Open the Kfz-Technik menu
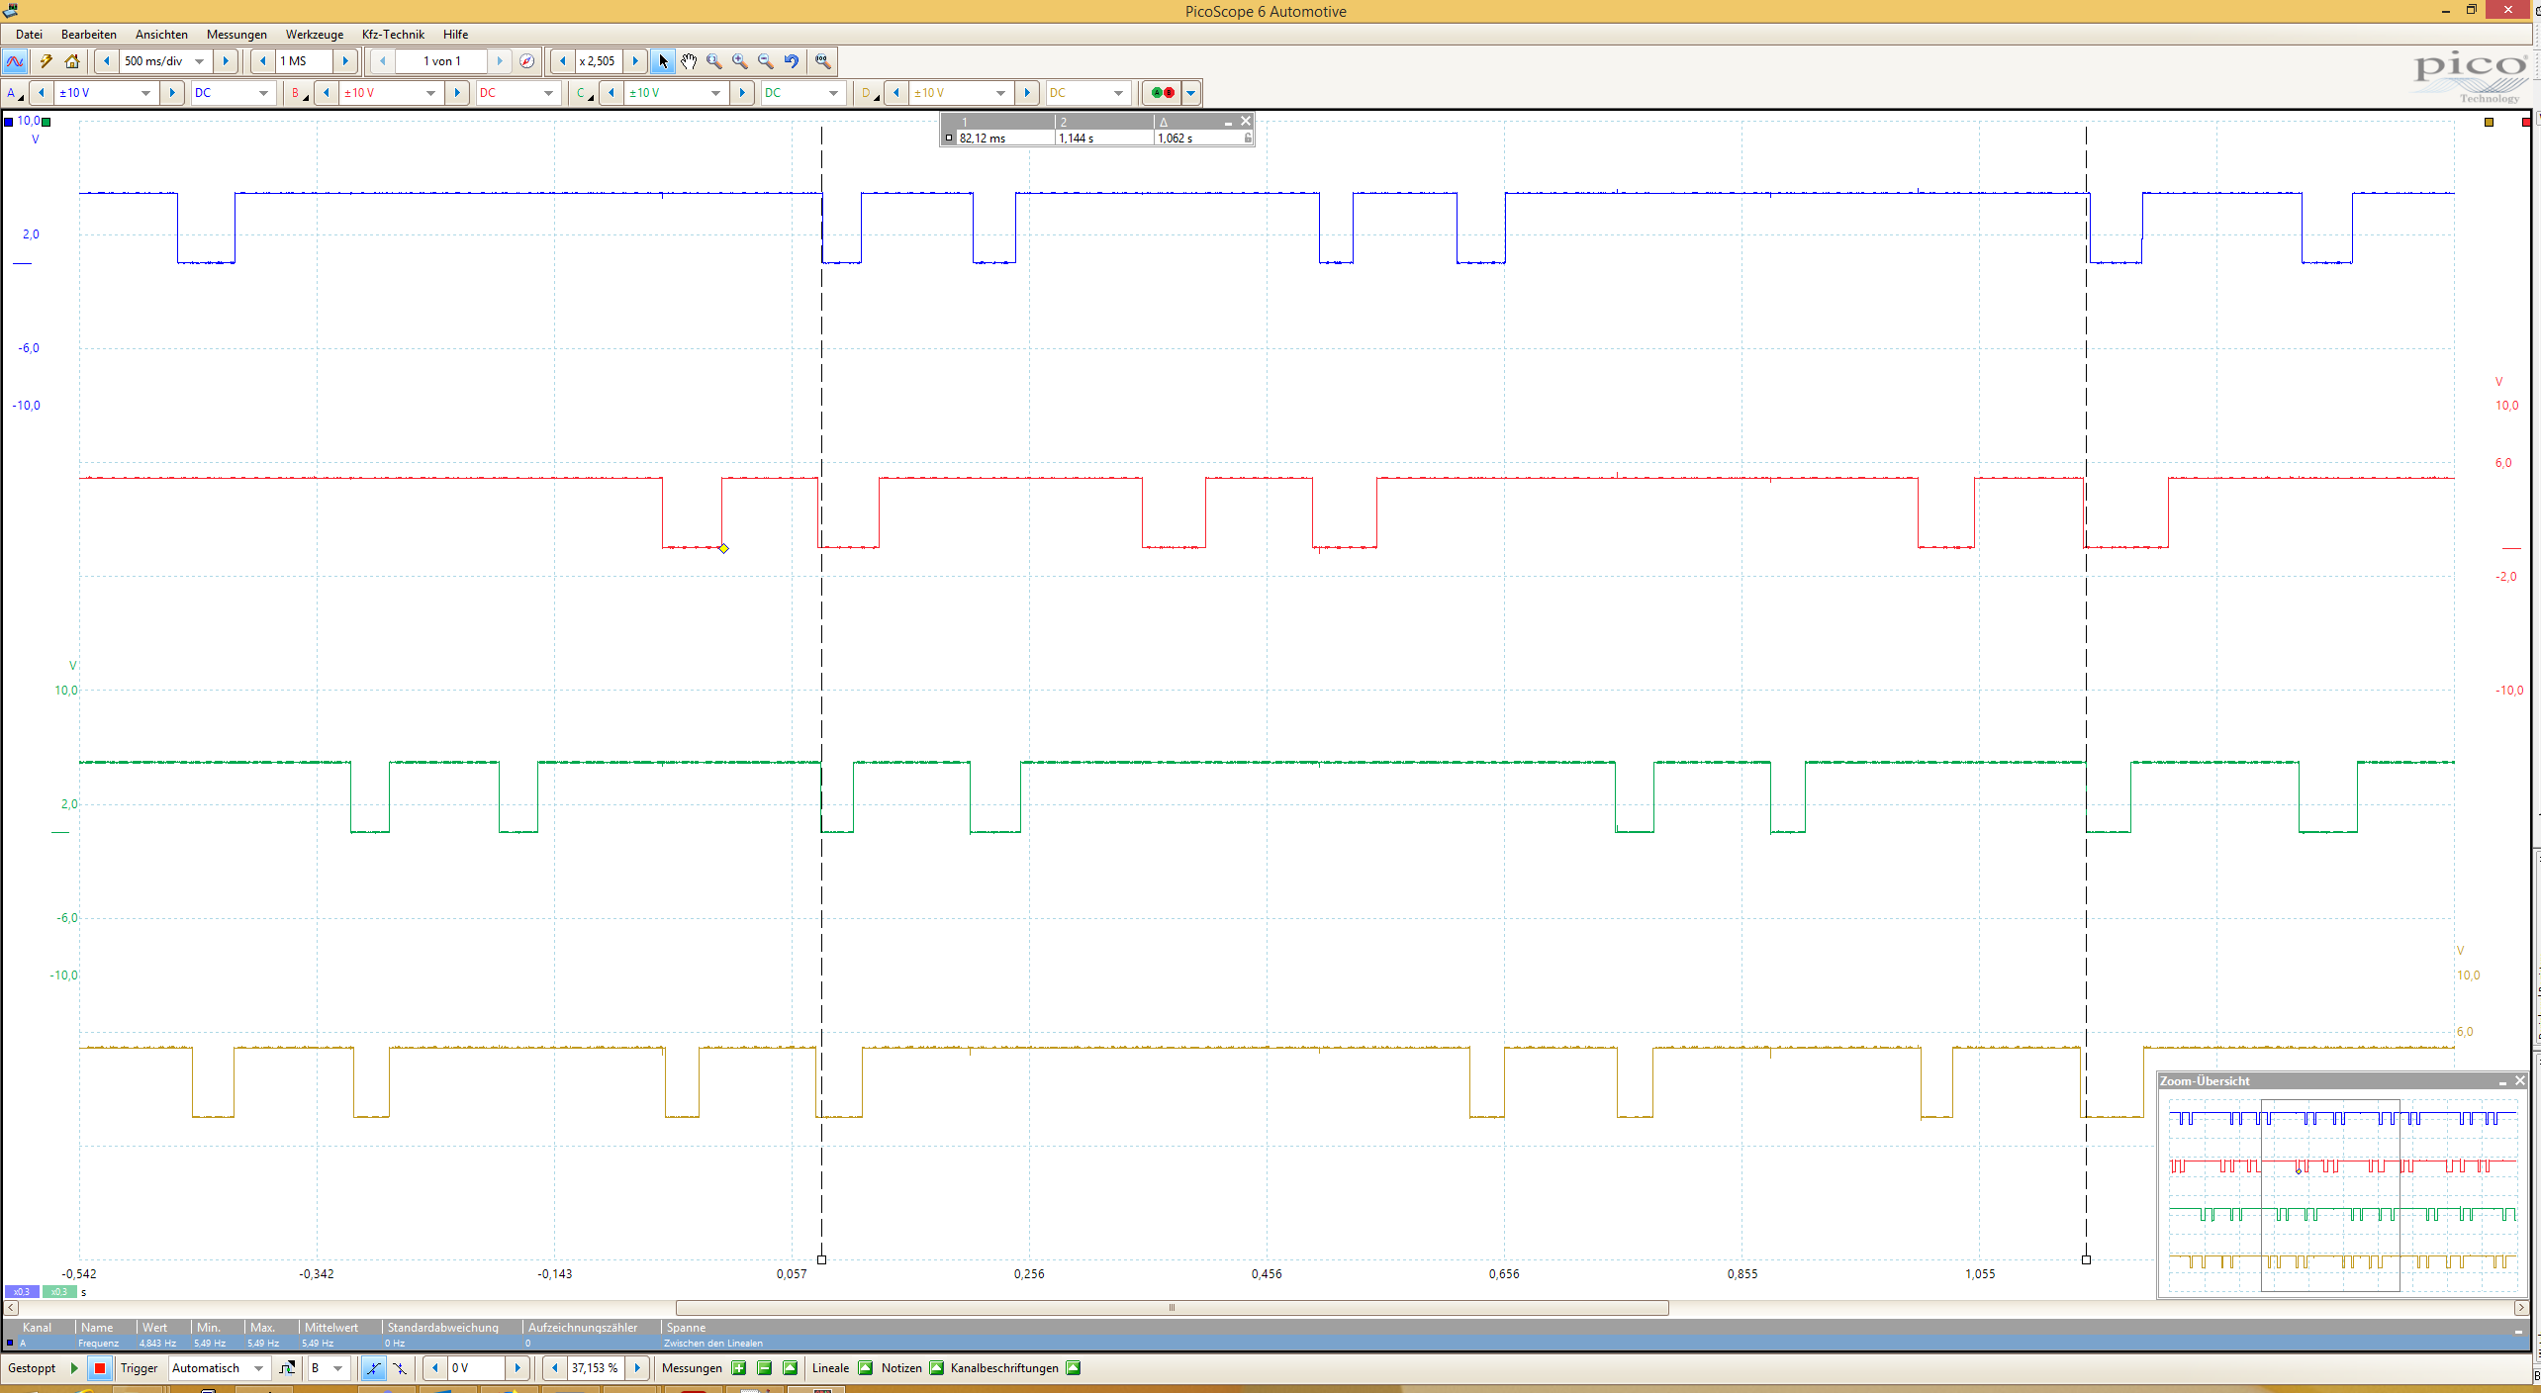The height and width of the screenshot is (1393, 2541). (393, 34)
